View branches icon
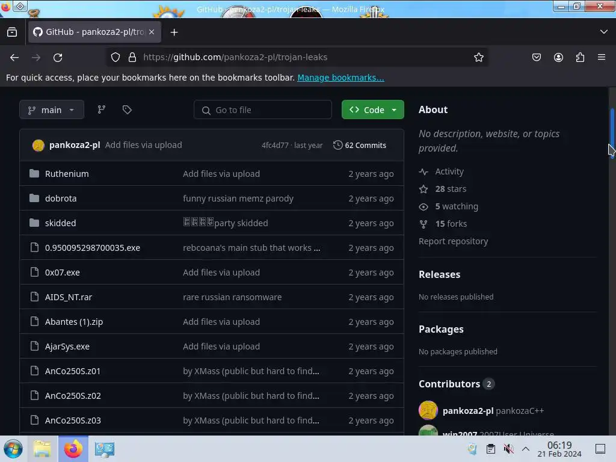Viewport: 616px width, 462px height. 101,109
